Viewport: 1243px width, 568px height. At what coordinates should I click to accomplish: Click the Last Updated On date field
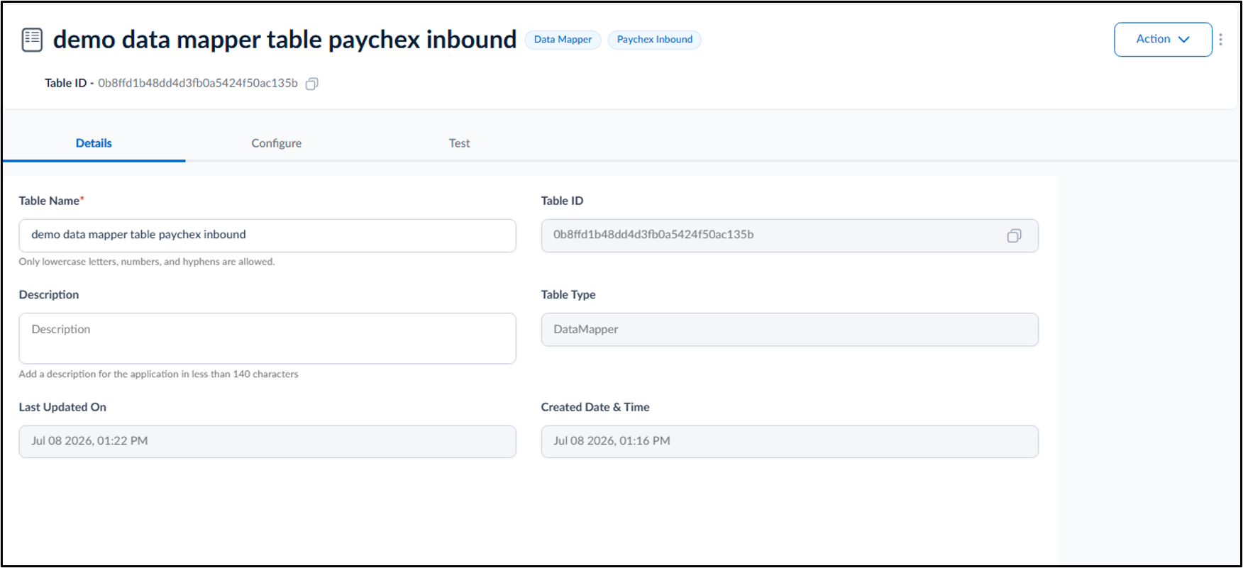(x=267, y=441)
